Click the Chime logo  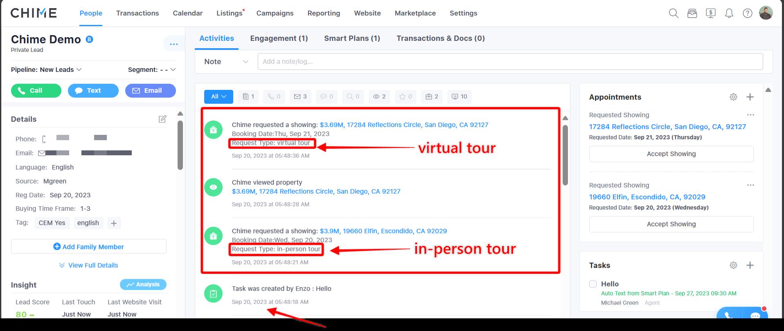pos(34,13)
